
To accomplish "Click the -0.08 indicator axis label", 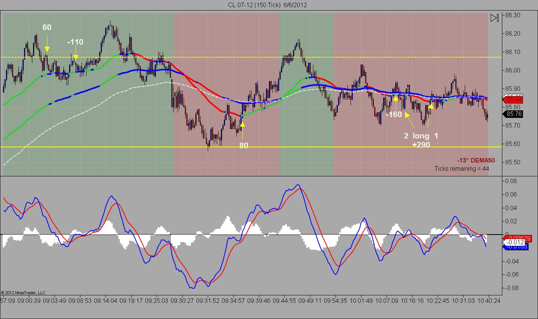I will (511, 288).
